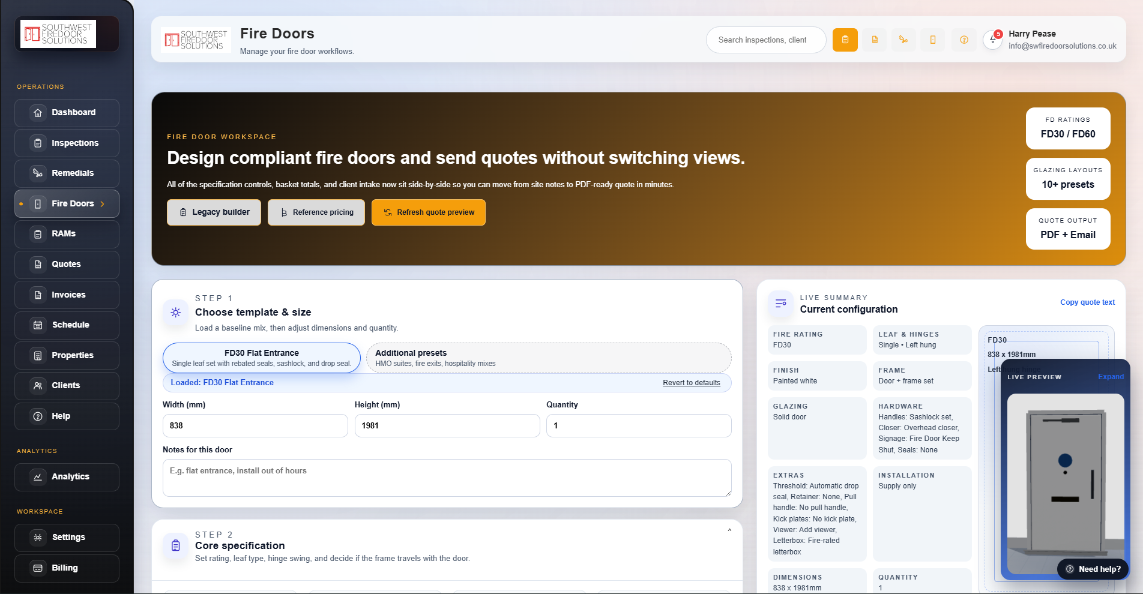This screenshot has height=594, width=1143.
Task: Click the door icon in top toolbar
Action: click(933, 40)
